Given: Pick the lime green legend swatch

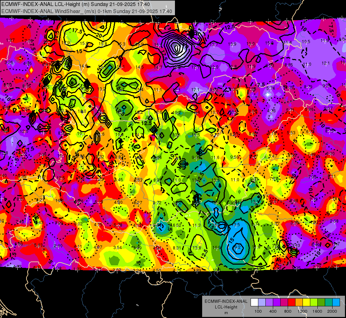Looking at the screenshot, I should (314, 302).
